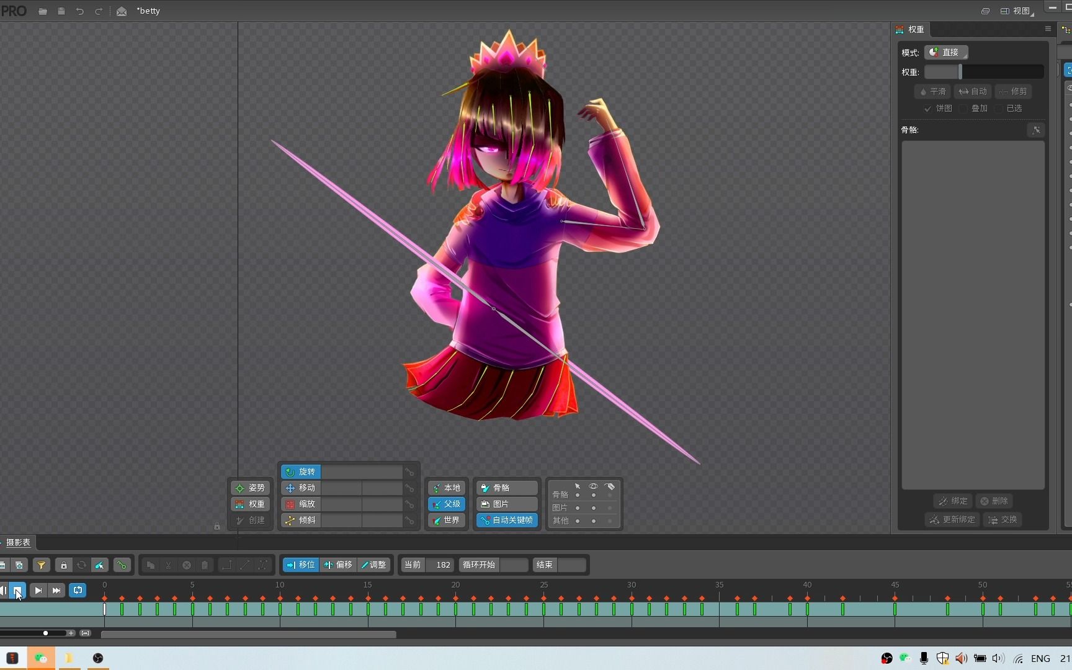Select the 本地 local axis mode
Screen dimensions: 1072x670
point(447,488)
